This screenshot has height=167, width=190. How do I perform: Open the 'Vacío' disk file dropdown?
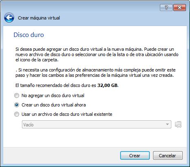(97, 124)
